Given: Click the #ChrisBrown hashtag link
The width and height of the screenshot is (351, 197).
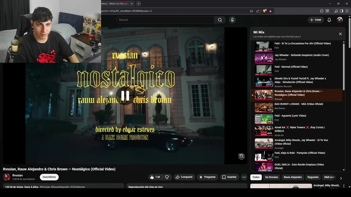Looking at the screenshot, I should (78, 187).
